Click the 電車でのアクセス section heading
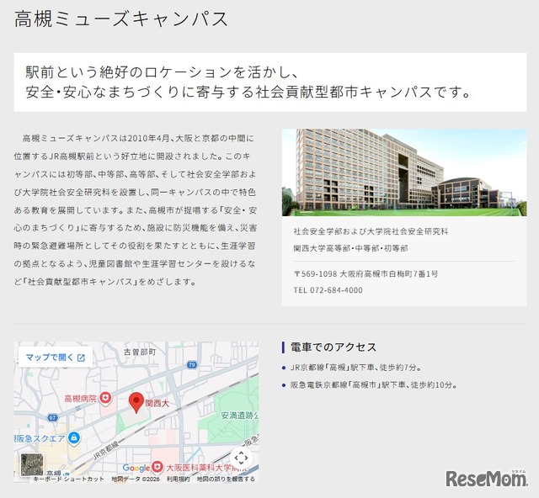 [x=334, y=347]
